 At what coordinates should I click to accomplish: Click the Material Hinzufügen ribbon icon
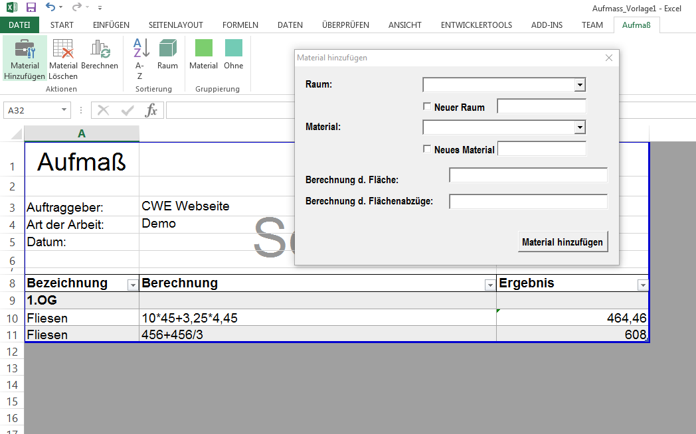(x=25, y=50)
